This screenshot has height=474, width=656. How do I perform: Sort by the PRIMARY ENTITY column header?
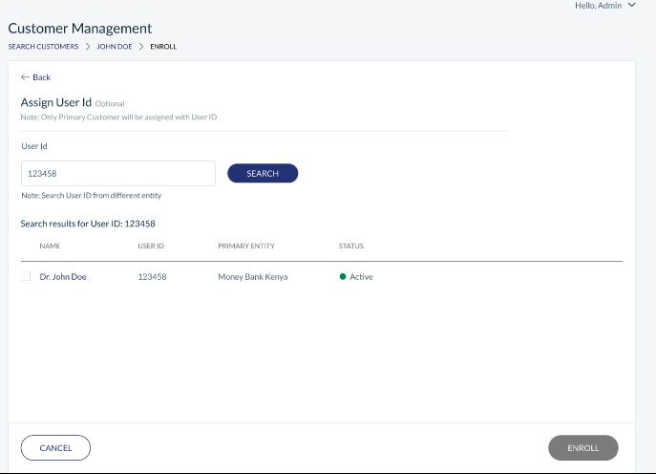246,246
